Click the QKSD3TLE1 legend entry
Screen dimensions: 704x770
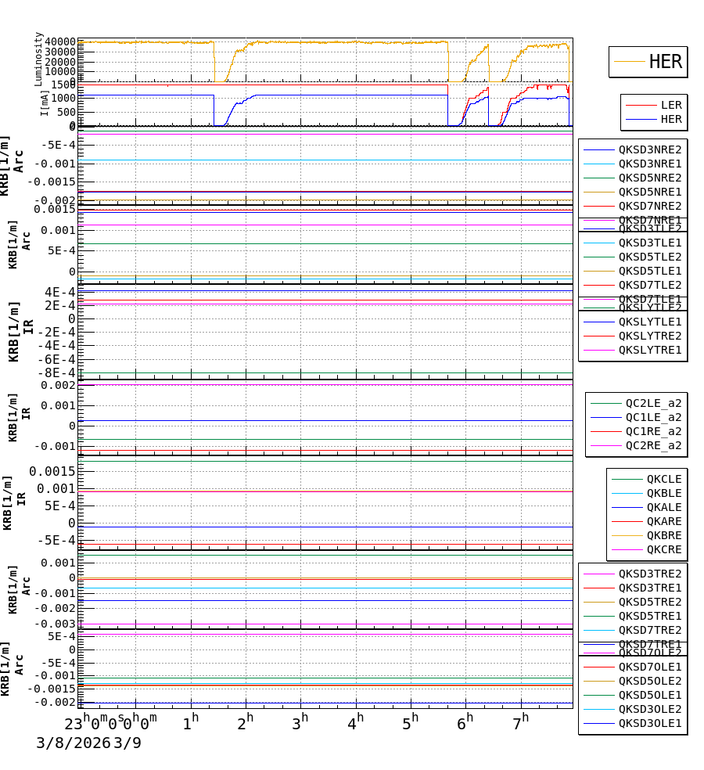pyautogui.click(x=649, y=243)
